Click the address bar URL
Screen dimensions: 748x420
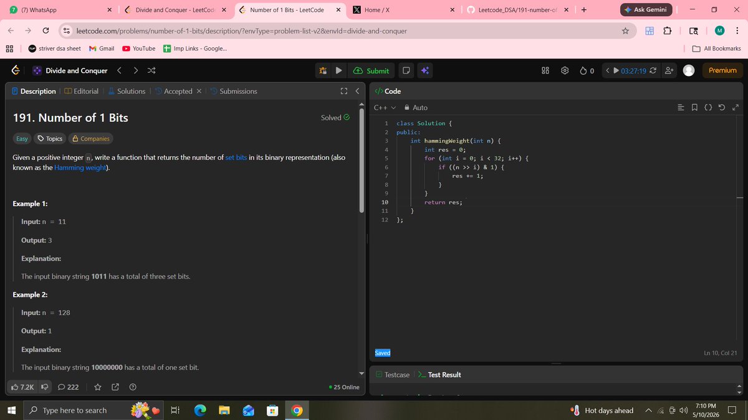[x=241, y=30]
